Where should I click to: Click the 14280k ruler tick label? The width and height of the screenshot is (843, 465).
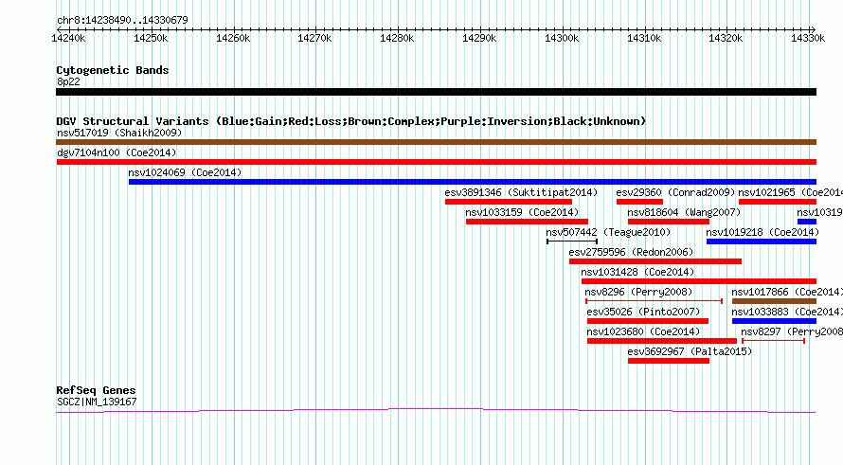[x=397, y=38]
